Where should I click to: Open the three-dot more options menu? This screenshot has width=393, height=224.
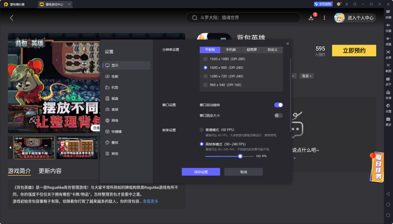324,18
